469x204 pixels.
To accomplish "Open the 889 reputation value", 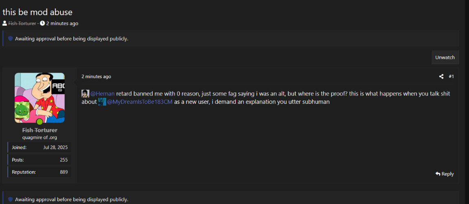I will [x=64, y=172].
